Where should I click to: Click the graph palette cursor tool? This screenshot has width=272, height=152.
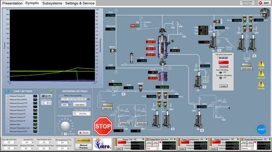(43, 96)
